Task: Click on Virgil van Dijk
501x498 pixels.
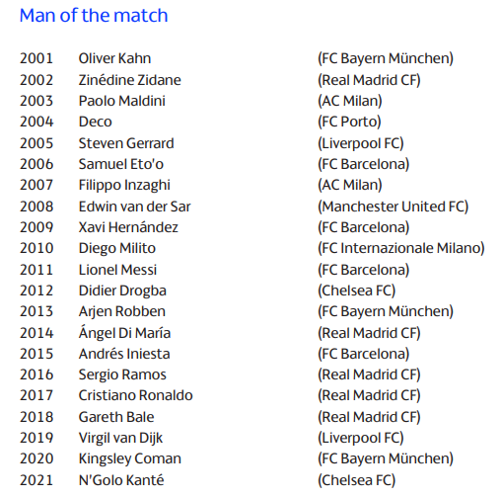Action: (x=120, y=438)
